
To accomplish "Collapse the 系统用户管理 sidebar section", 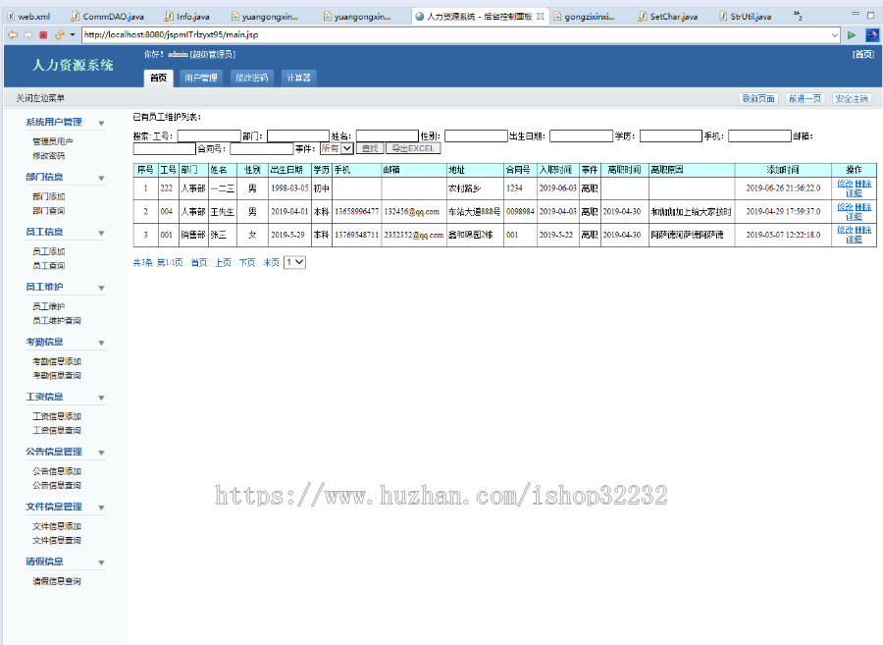I will click(x=101, y=123).
